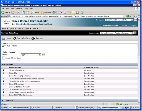Image resolution: width=142 pixels, height=111 pixels.
Task: Toggle Cisco DHCP Monitor Service checkbox
Action: click(x=4, y=95)
